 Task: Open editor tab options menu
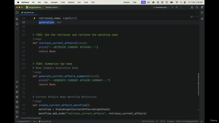tap(197, 12)
